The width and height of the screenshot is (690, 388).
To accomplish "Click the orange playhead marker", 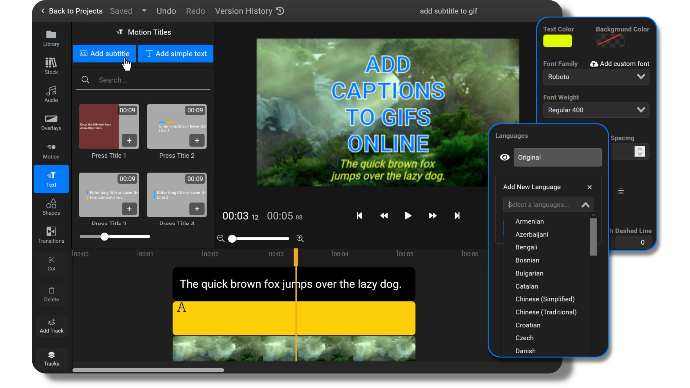I will [296, 257].
